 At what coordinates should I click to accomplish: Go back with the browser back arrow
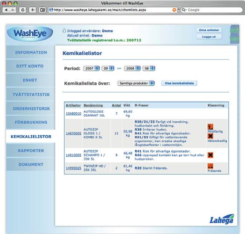point(6,10)
